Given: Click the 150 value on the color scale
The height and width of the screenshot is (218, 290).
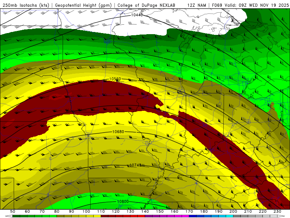Looking at the screenshot, I should coord(160,211).
